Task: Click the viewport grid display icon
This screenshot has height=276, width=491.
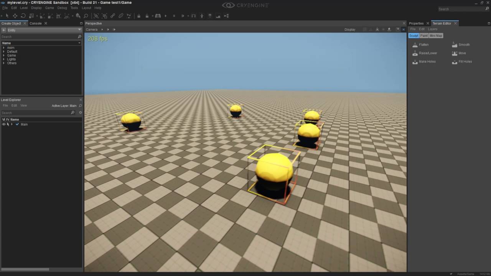Action: click(x=365, y=30)
